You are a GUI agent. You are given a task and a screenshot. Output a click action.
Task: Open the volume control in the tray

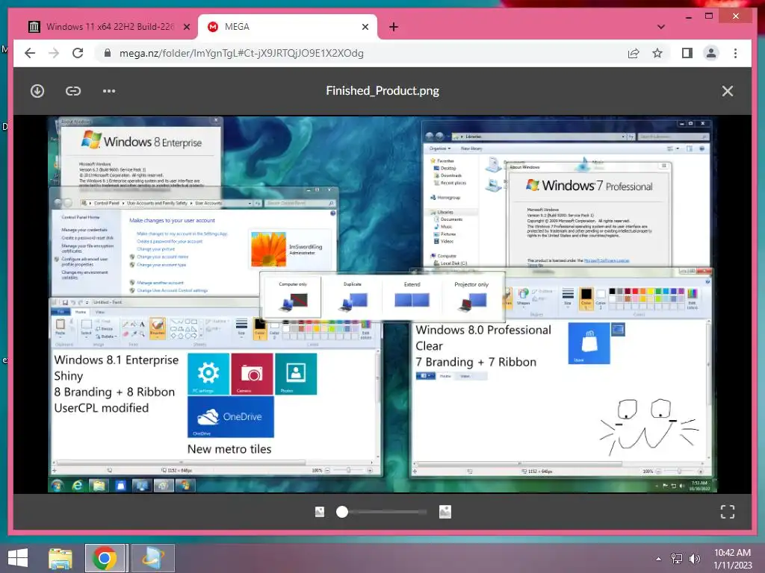(694, 559)
